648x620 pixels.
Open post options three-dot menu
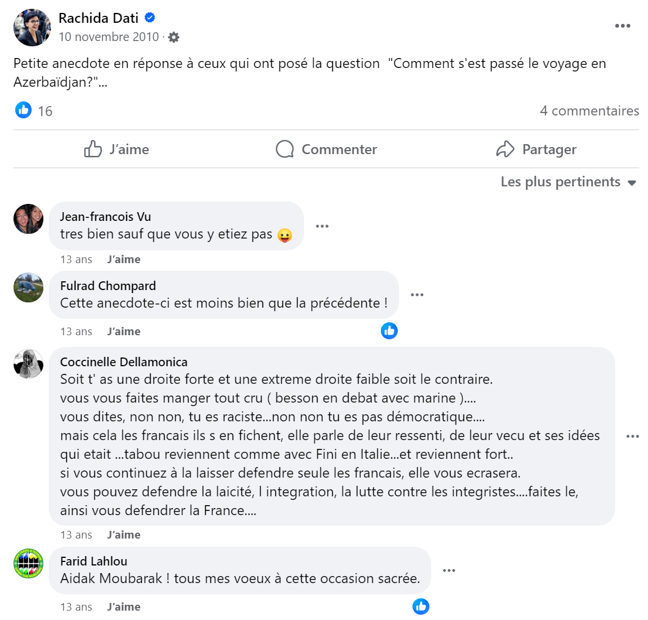pos(622,26)
